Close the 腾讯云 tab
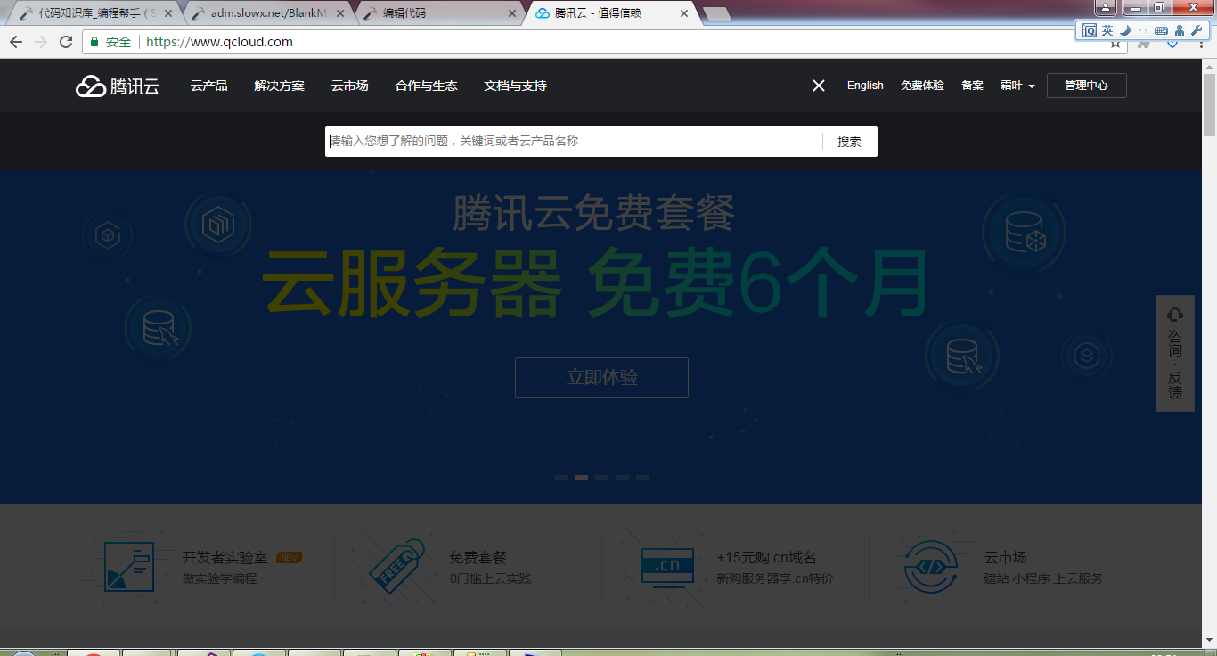This screenshot has width=1217, height=656. pos(684,13)
